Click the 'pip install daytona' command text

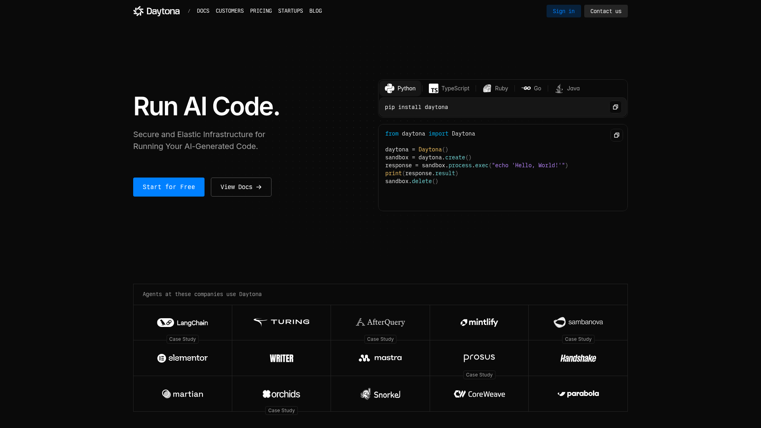[416, 107]
